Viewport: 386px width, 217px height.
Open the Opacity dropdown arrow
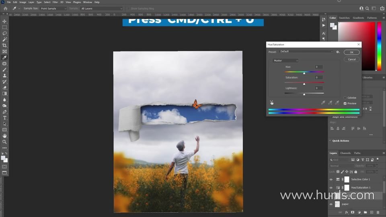377,166
